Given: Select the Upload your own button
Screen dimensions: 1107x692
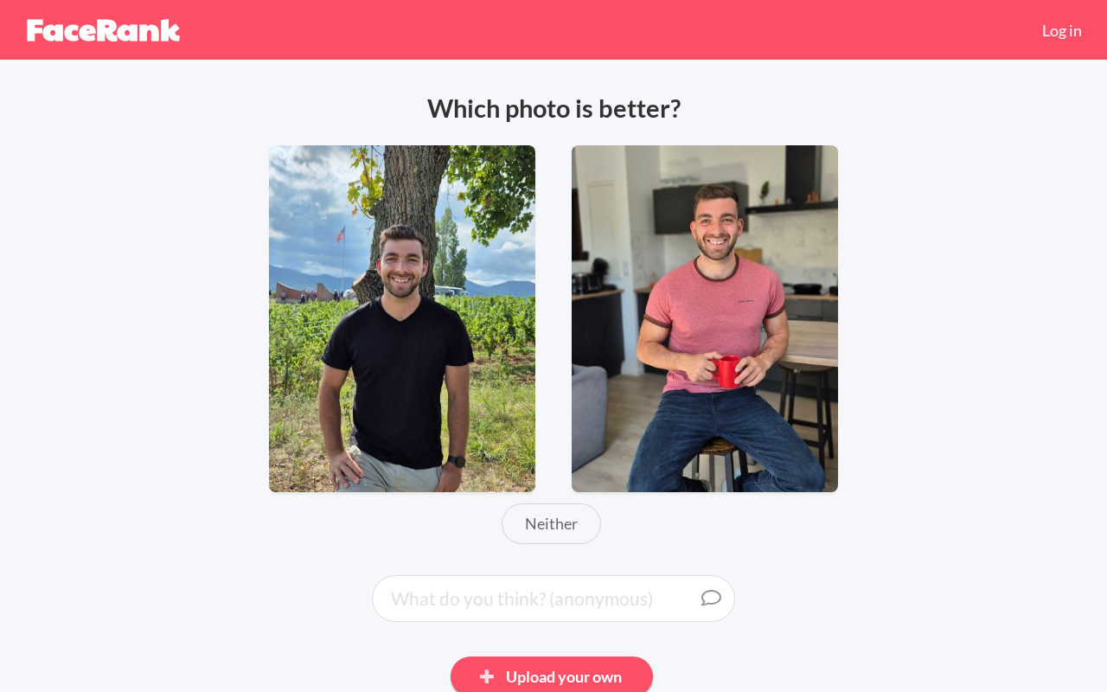Looking at the screenshot, I should pyautogui.click(x=552, y=676).
